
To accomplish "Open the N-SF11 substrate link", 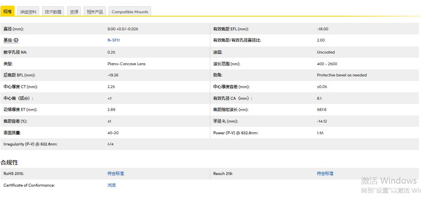I will [113, 41].
